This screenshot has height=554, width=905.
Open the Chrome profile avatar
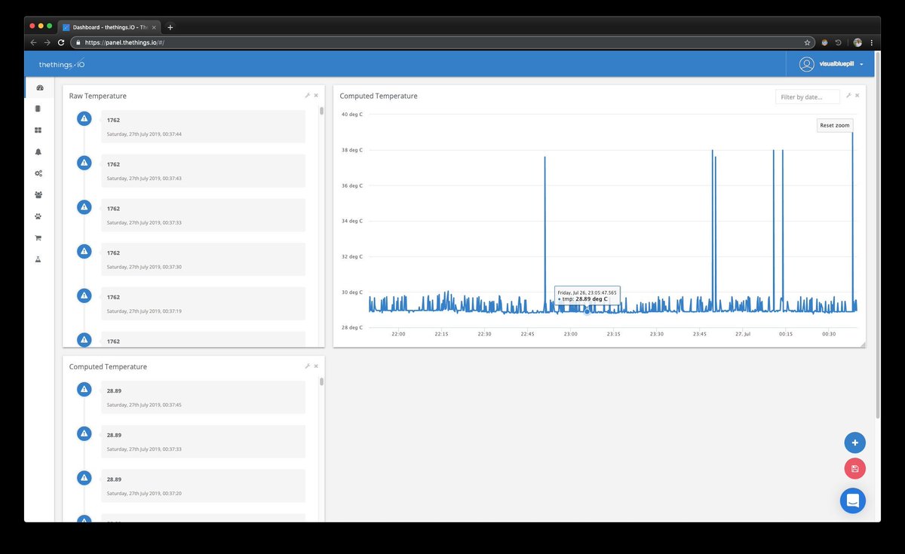pyautogui.click(x=857, y=43)
